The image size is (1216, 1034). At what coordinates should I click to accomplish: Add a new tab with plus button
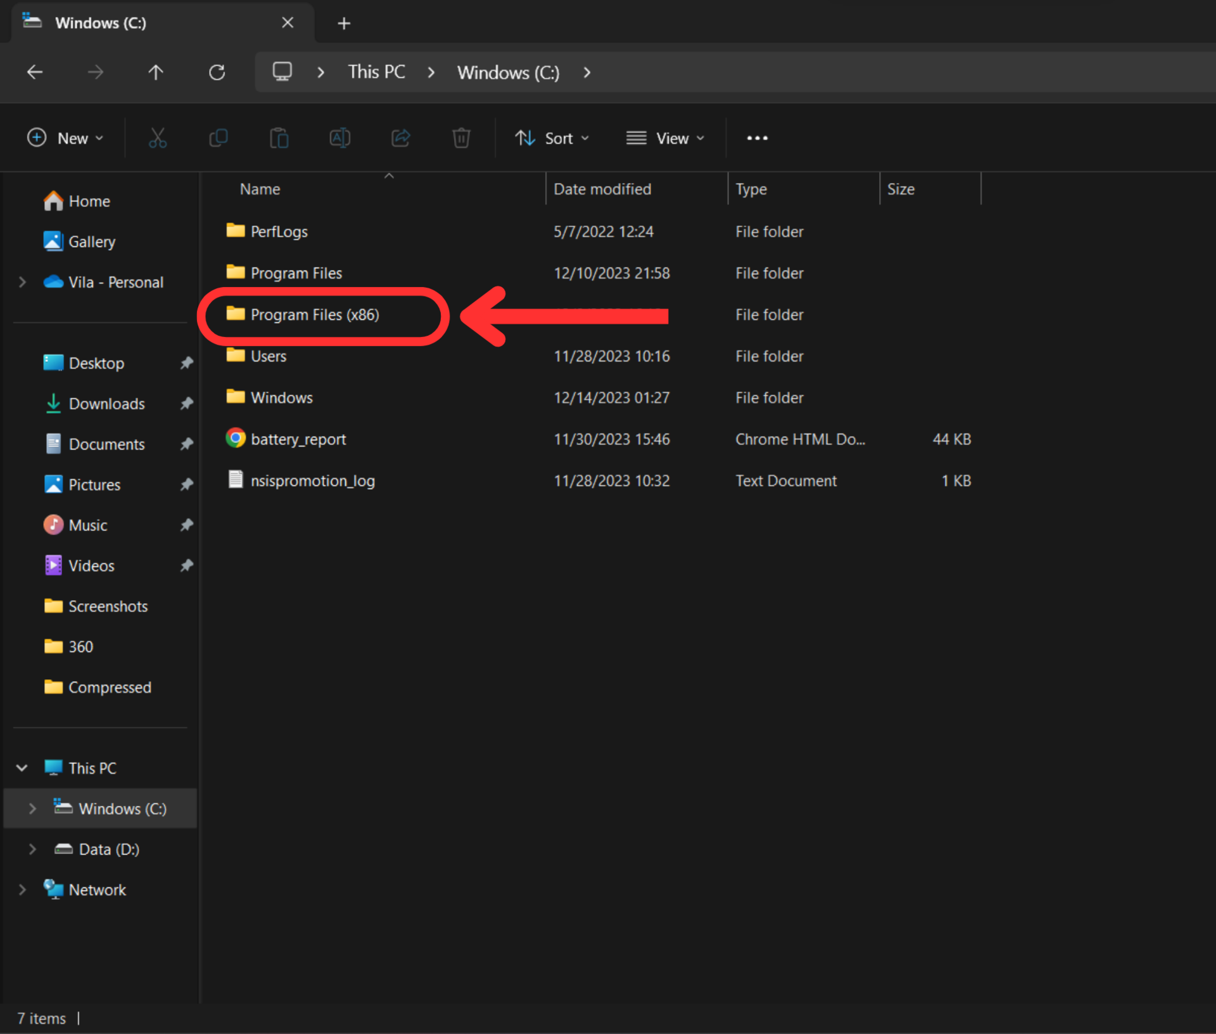(344, 23)
